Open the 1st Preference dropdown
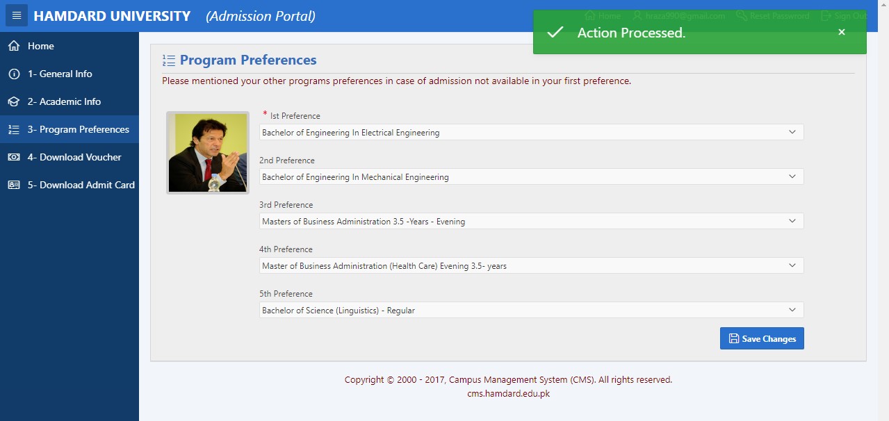 [x=531, y=132]
